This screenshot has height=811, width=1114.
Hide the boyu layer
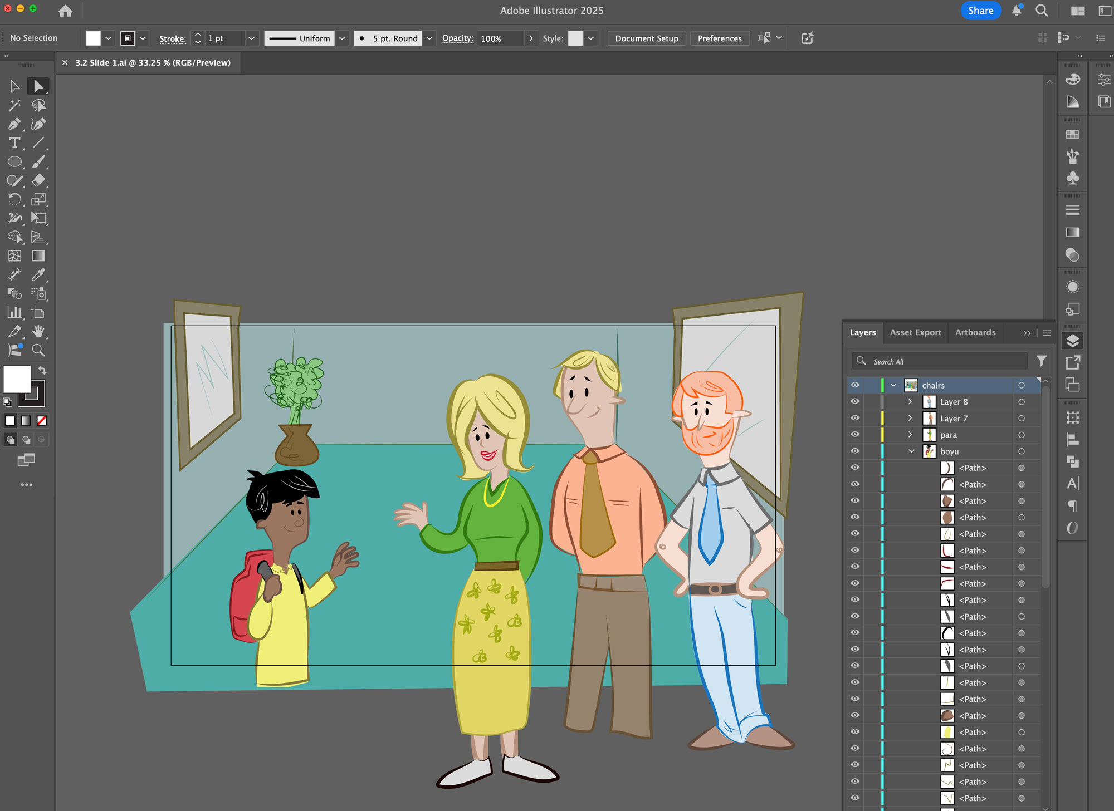tap(855, 451)
